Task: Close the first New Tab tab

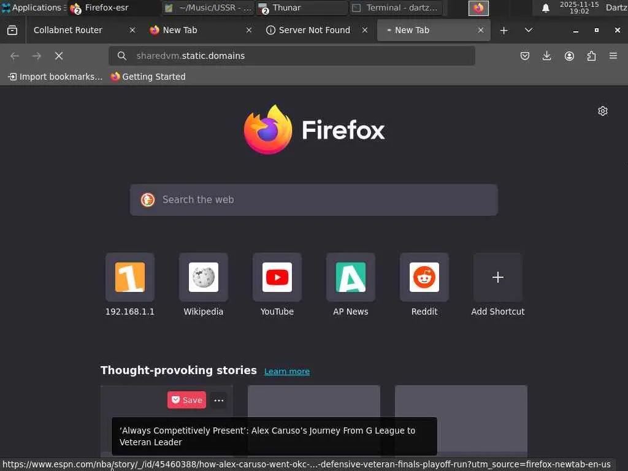Action: [x=249, y=31]
